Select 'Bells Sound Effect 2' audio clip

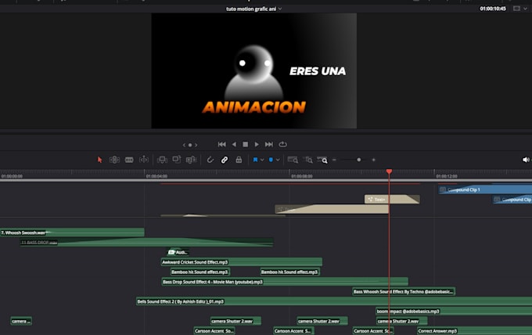tap(334, 301)
